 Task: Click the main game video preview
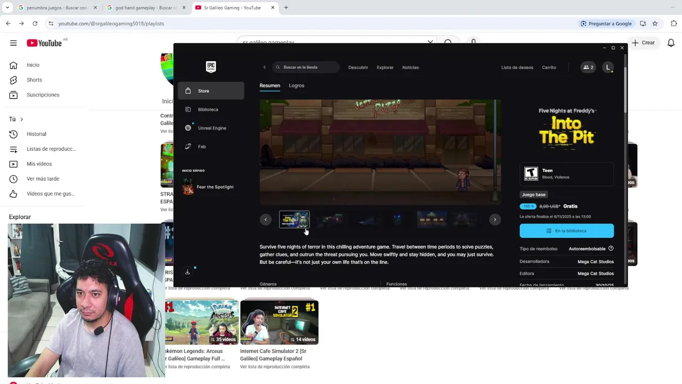(x=380, y=152)
